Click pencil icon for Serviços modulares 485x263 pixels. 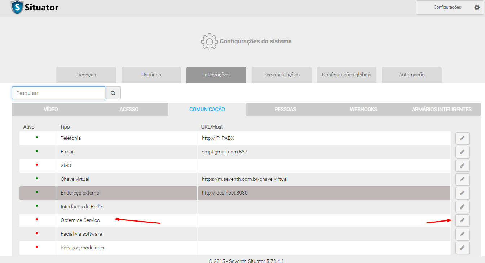(x=462, y=248)
